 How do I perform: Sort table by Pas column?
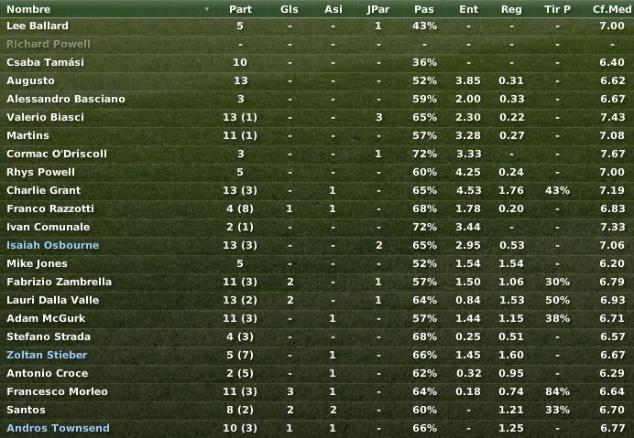(424, 9)
